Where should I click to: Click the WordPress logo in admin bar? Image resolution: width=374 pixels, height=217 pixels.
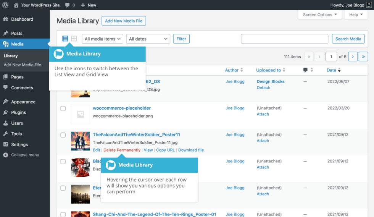[5, 5]
